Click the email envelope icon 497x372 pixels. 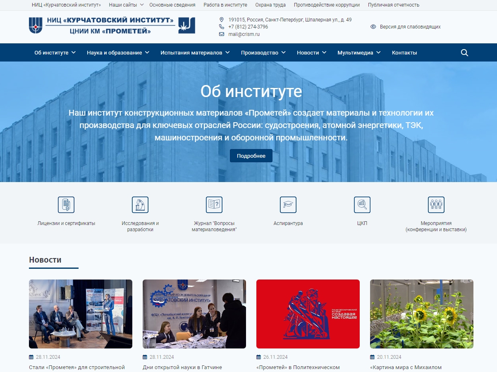tap(221, 34)
